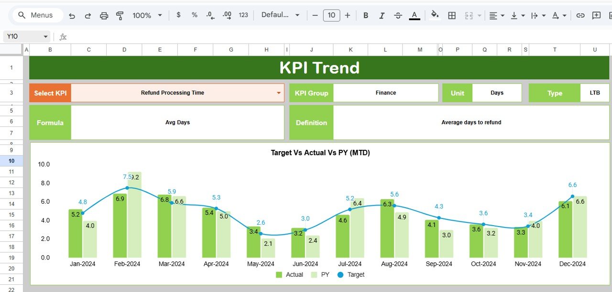This screenshot has width=612, height=292.
Task: Open the Menus button
Action: point(38,15)
